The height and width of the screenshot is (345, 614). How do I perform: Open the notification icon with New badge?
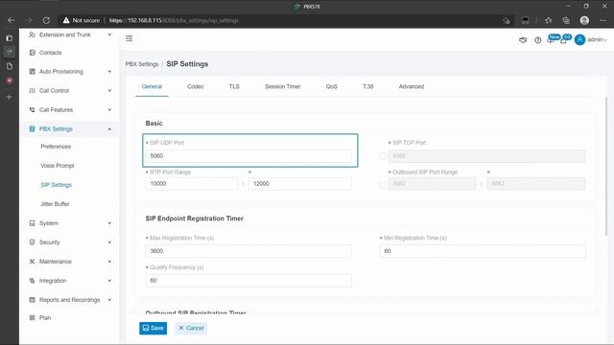pos(552,39)
